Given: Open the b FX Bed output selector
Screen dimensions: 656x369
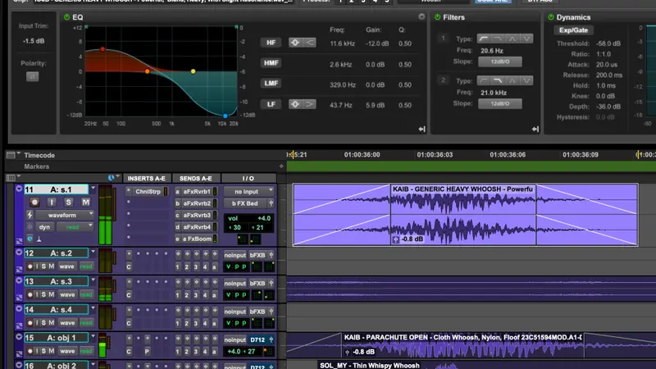Looking at the screenshot, I should coord(245,203).
